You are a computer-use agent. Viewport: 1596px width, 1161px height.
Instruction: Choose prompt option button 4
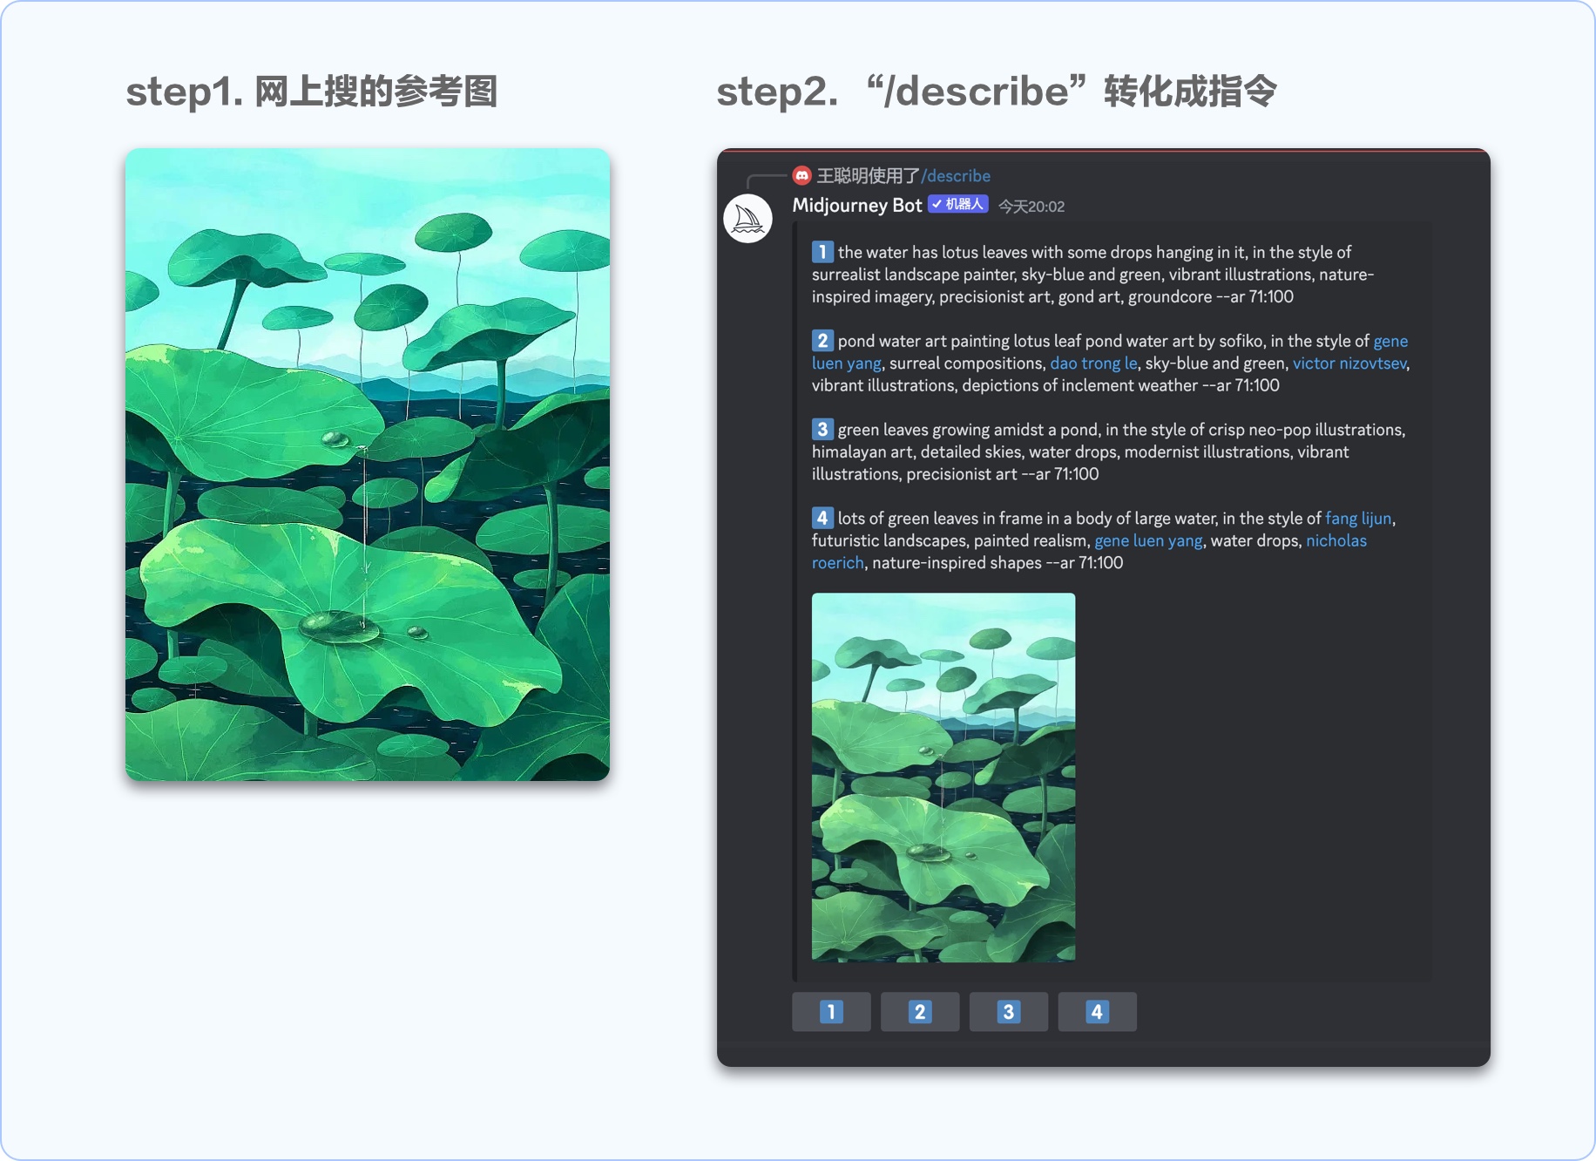point(1098,1012)
